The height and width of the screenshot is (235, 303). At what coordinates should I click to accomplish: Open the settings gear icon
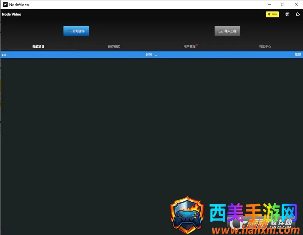(298, 14)
